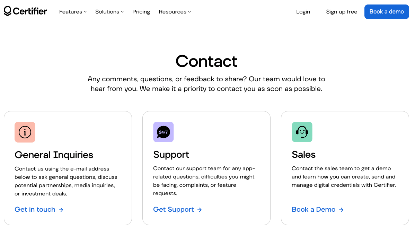Click the arrow icon beside Get Support
Viewport: 415px width, 229px height.
pos(200,210)
